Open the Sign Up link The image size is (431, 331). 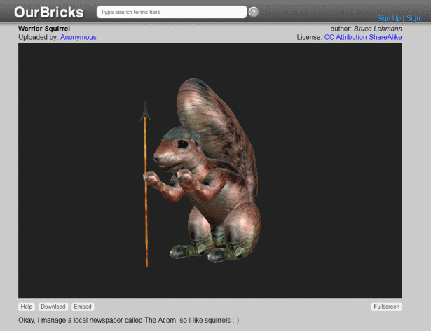pyautogui.click(x=389, y=18)
